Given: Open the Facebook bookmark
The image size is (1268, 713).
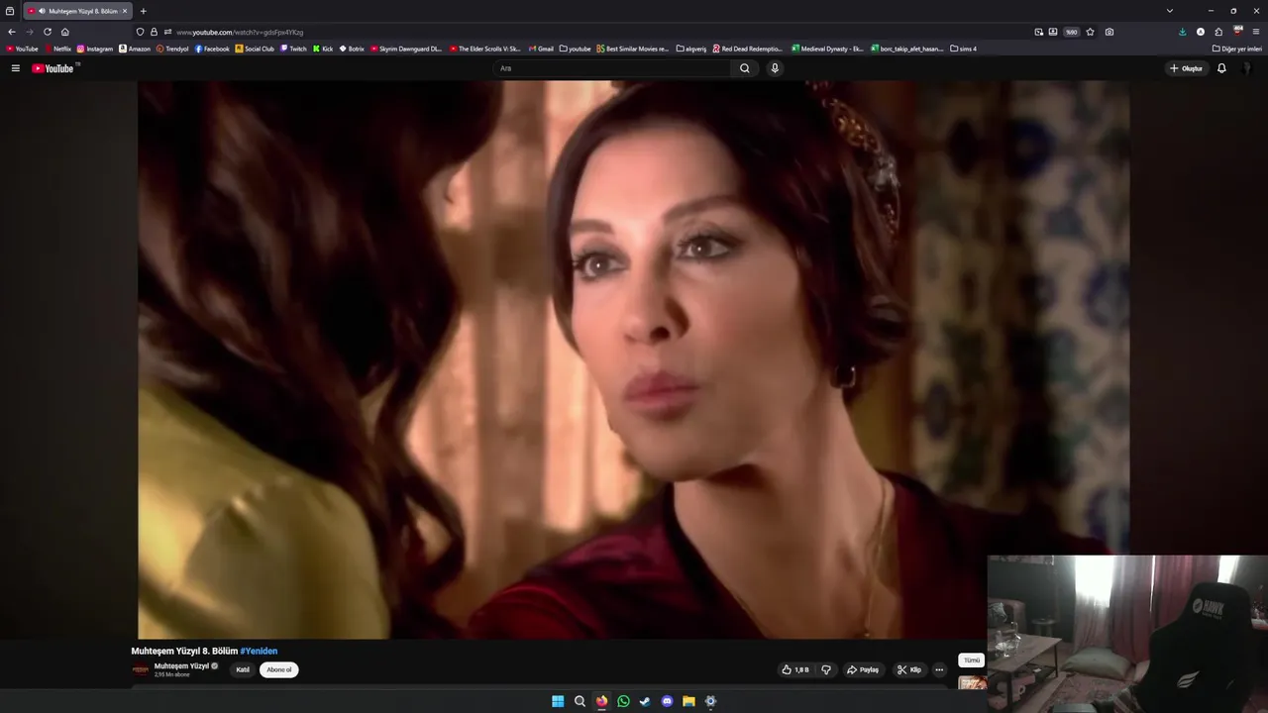Looking at the screenshot, I should click(212, 49).
